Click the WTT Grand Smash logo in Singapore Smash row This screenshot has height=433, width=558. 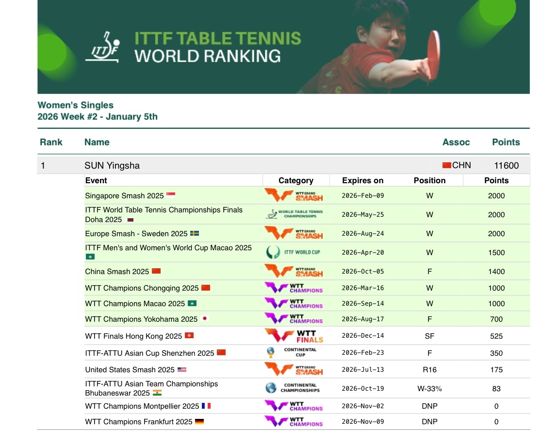[x=294, y=195]
